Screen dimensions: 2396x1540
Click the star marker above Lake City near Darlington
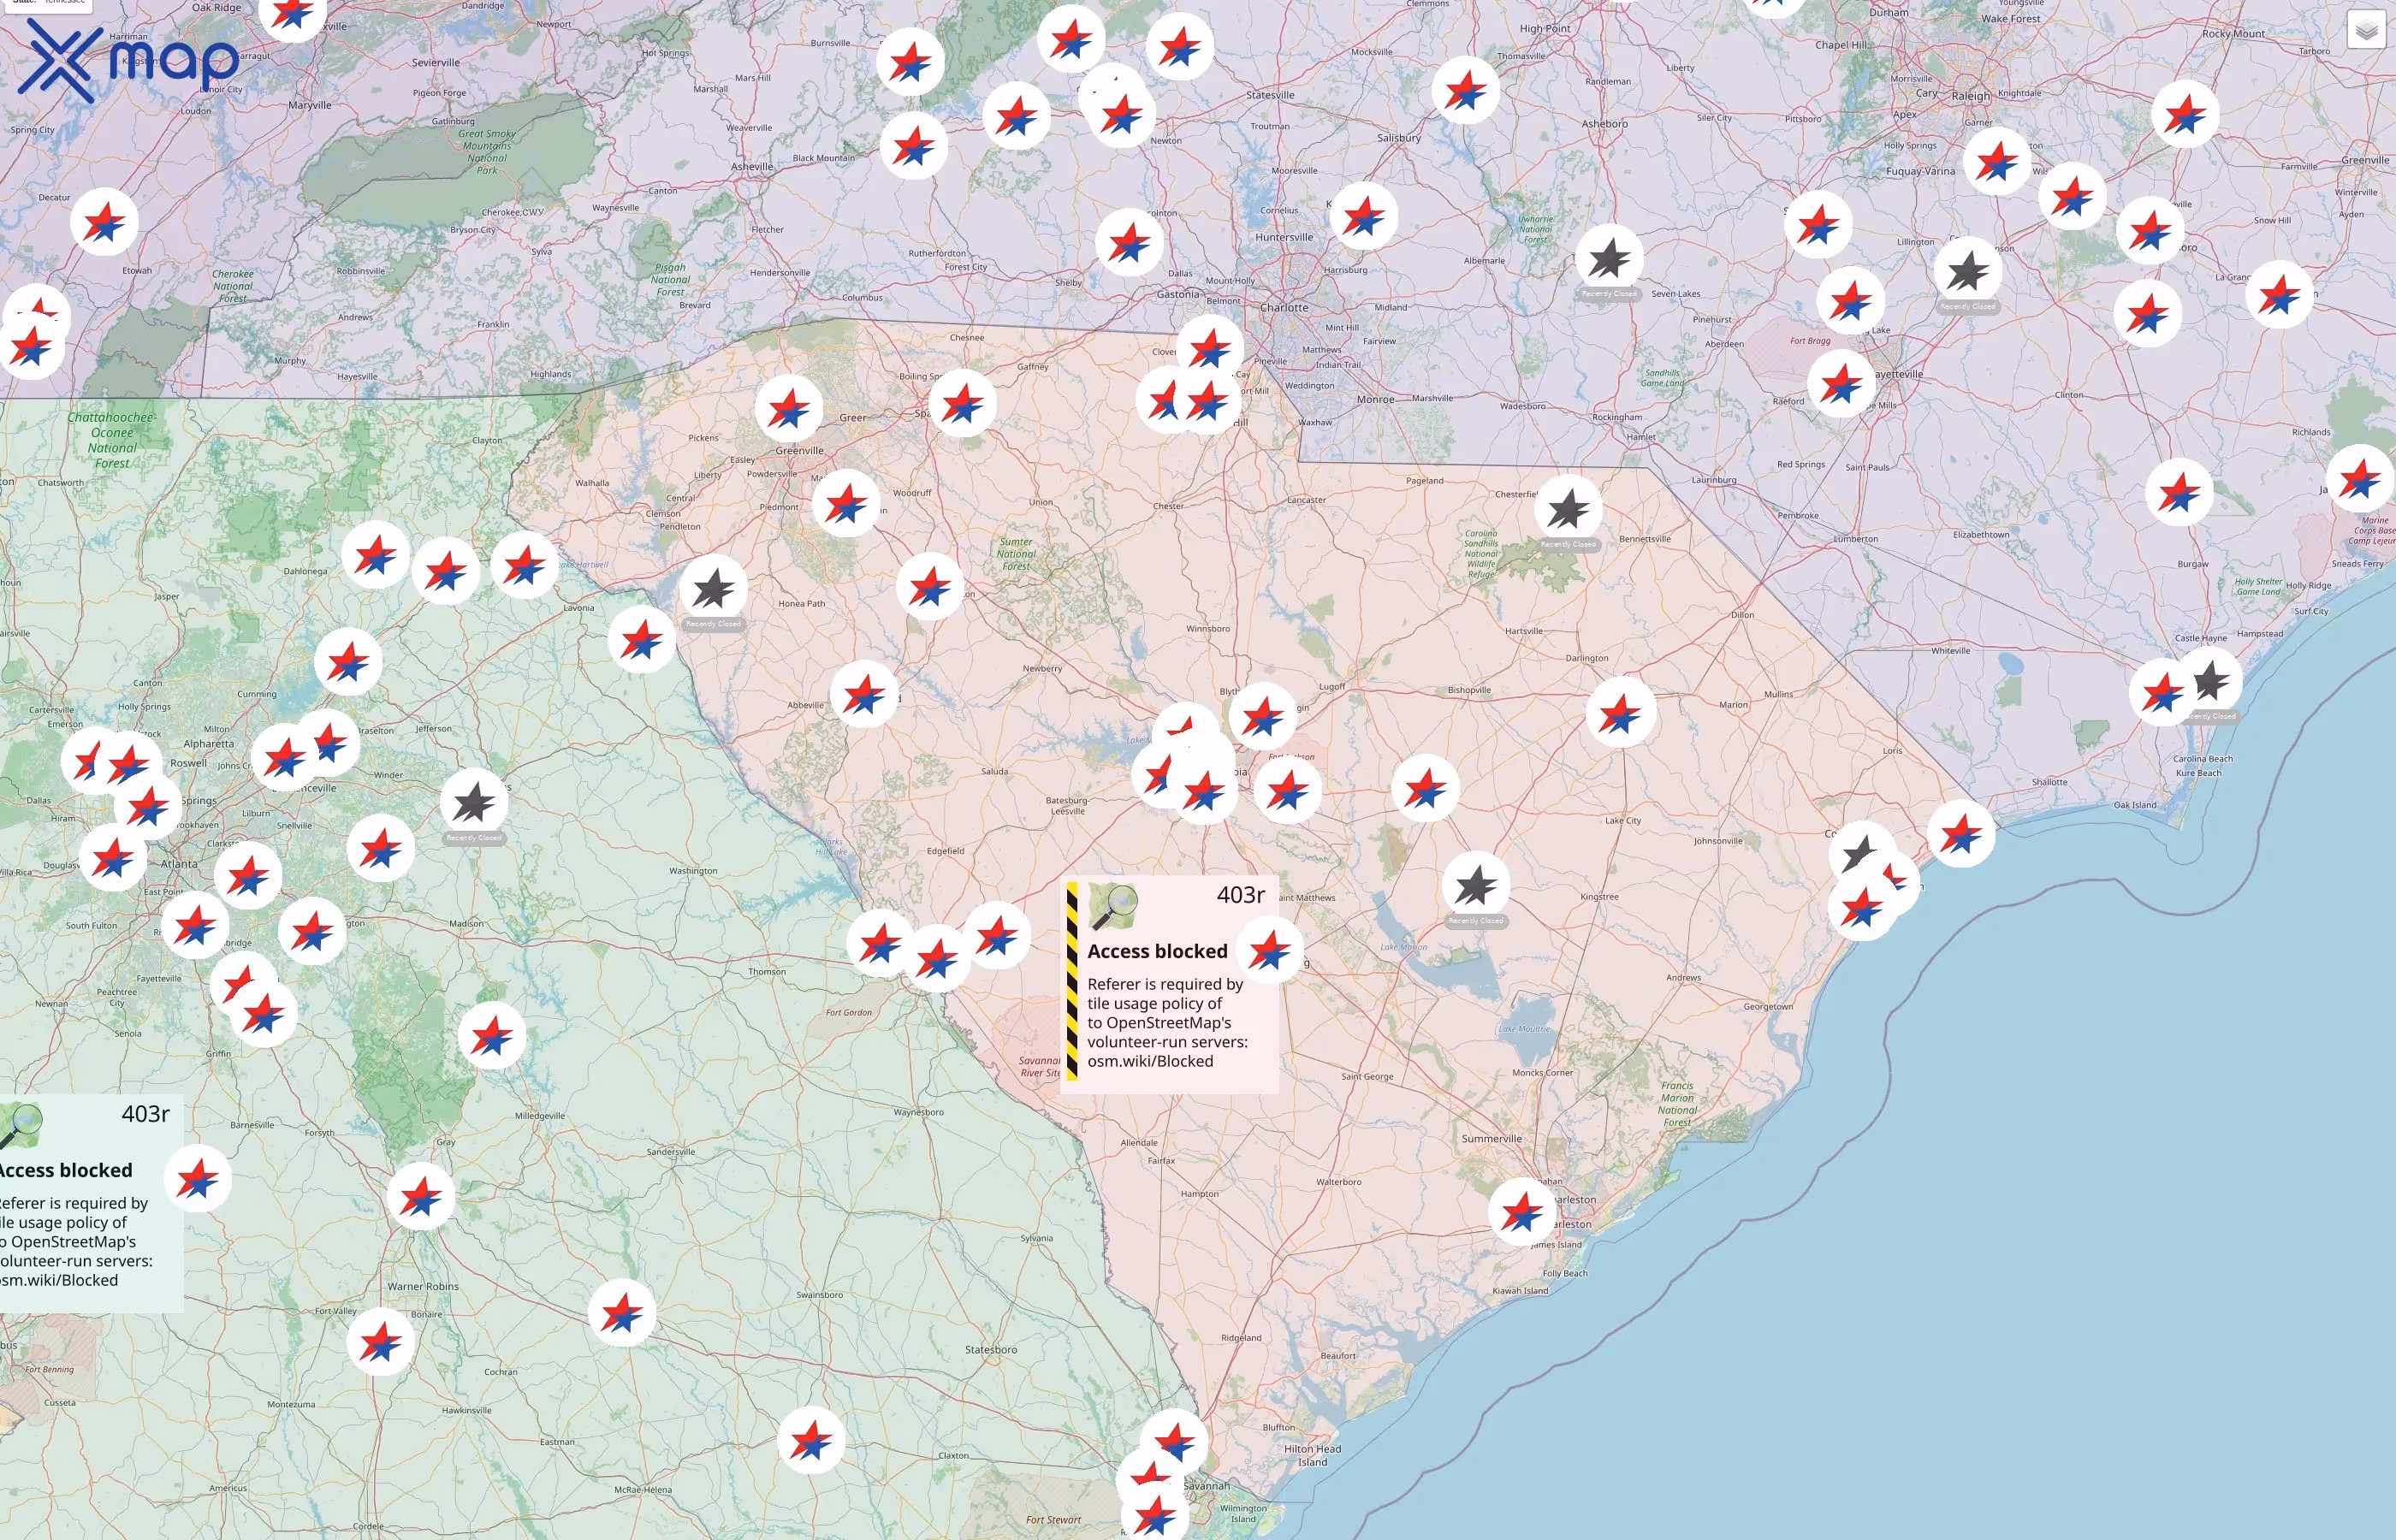point(1620,712)
